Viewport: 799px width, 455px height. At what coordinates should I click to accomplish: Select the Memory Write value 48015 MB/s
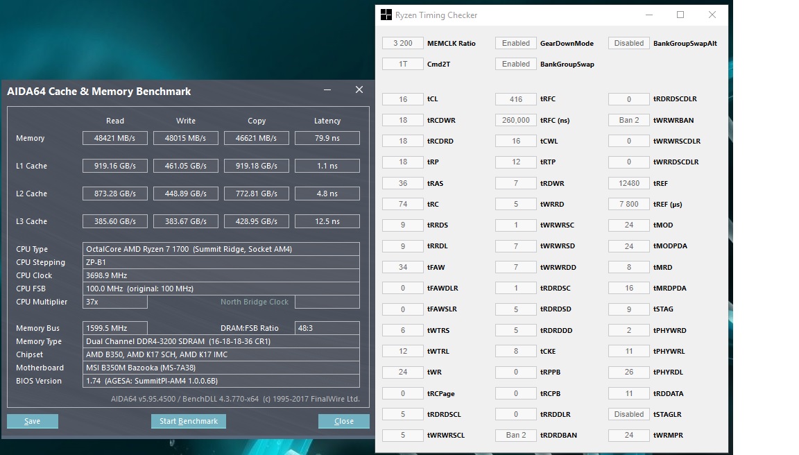point(185,138)
